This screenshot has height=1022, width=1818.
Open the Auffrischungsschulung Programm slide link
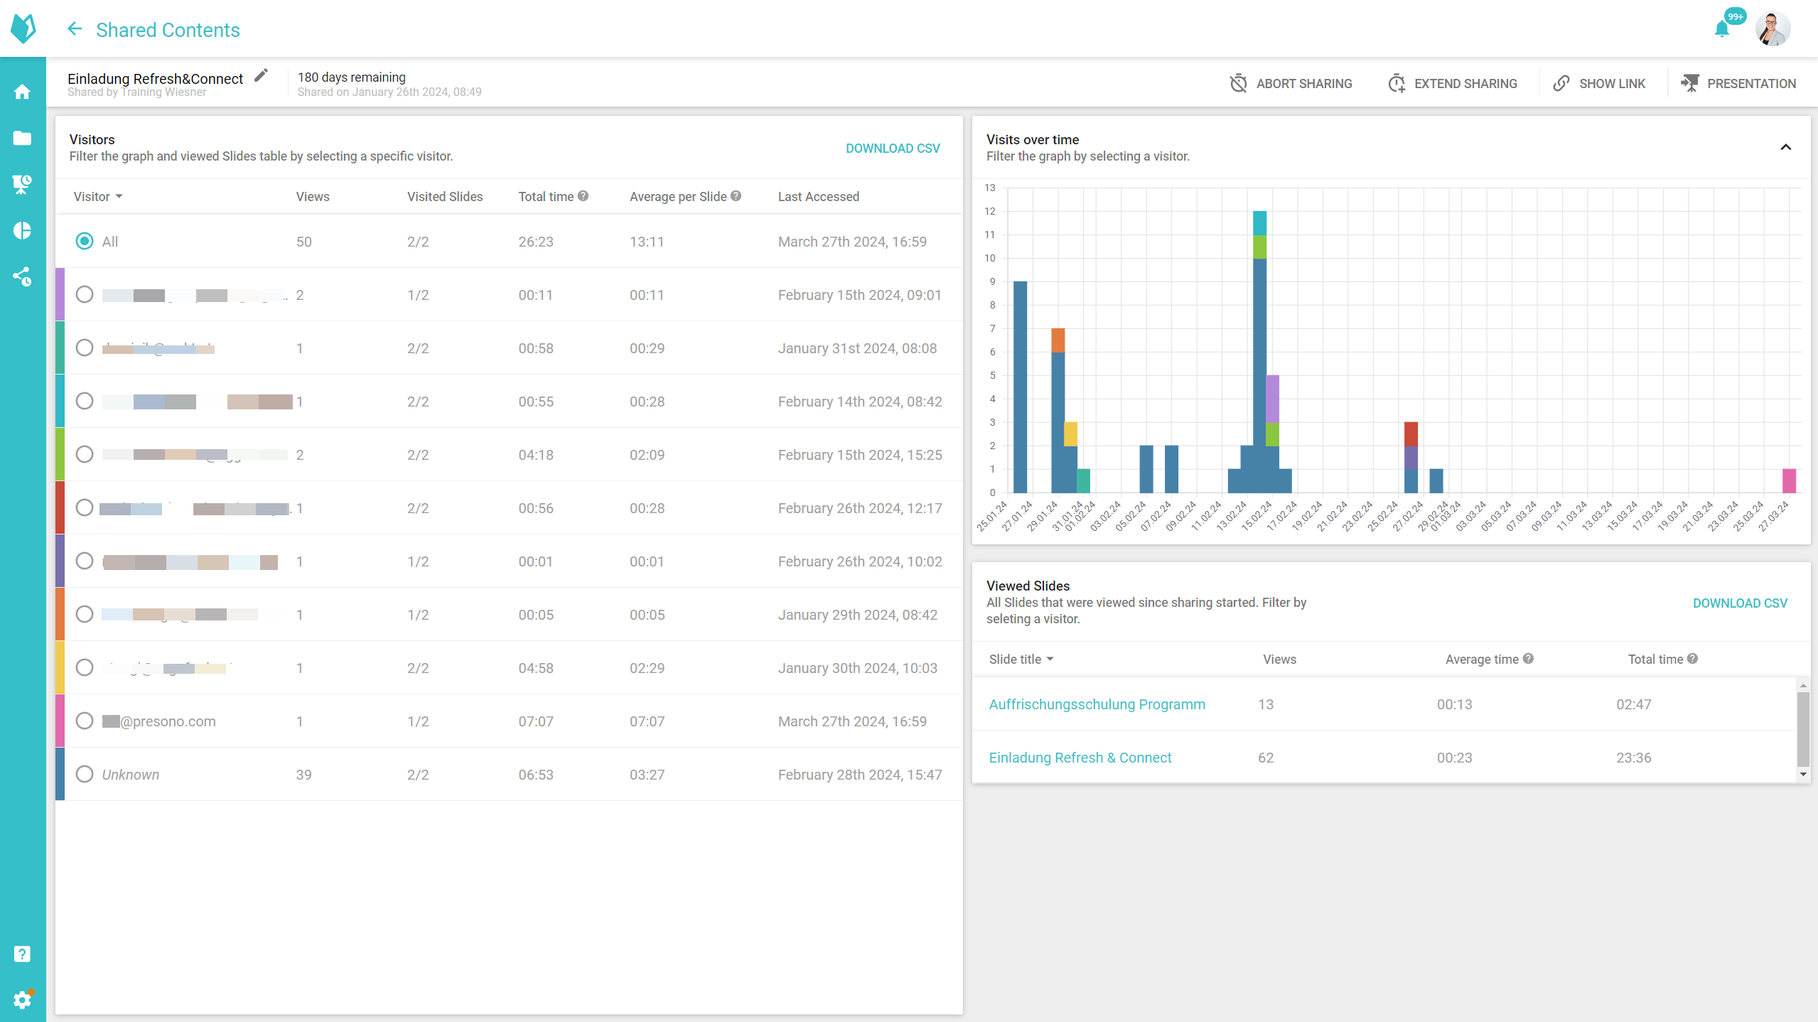pos(1097,704)
